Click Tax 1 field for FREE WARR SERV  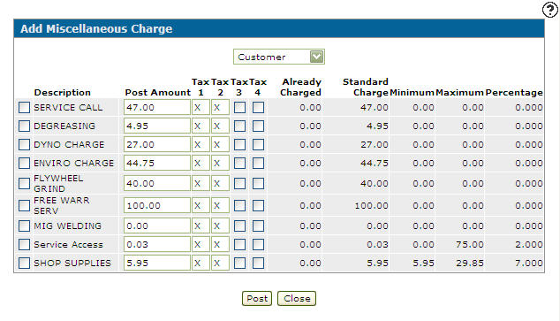pyautogui.click(x=201, y=205)
